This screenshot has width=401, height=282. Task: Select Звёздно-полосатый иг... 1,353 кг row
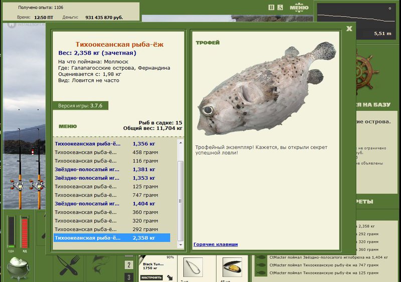(112, 178)
